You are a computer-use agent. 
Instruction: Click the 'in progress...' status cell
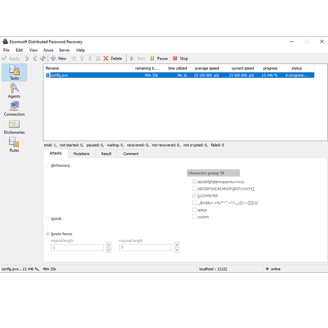pos(296,75)
